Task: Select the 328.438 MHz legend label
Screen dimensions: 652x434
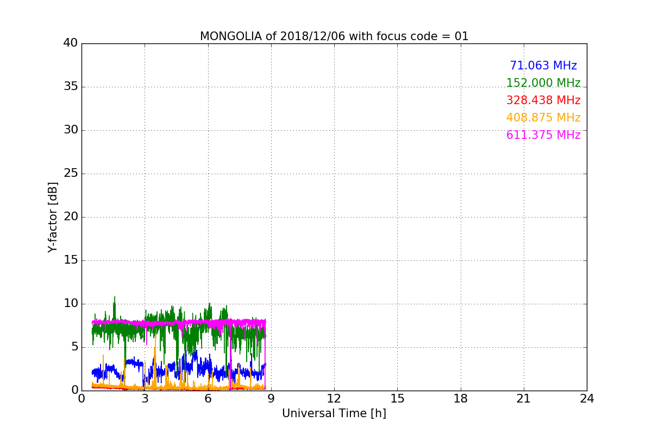Action: coord(543,100)
